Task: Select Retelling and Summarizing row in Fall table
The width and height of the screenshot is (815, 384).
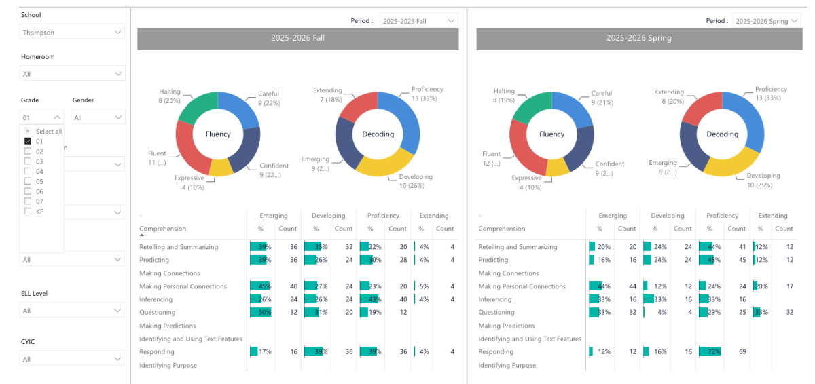Action: click(297, 247)
